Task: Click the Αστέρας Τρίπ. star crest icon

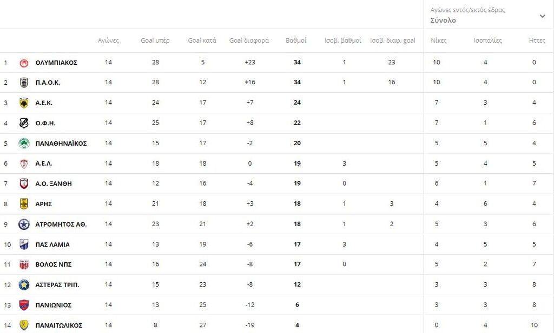Action: point(24,284)
